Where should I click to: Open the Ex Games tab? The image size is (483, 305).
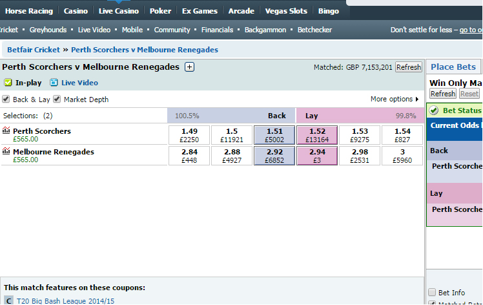point(200,11)
